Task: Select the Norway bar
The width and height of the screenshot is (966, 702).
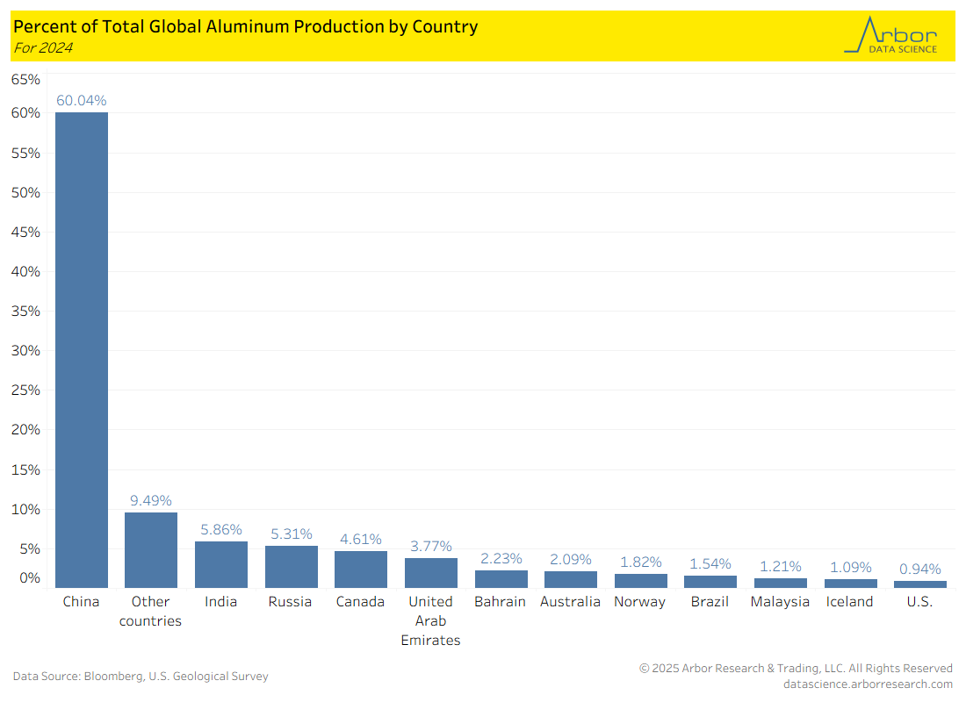Action: tap(640, 581)
